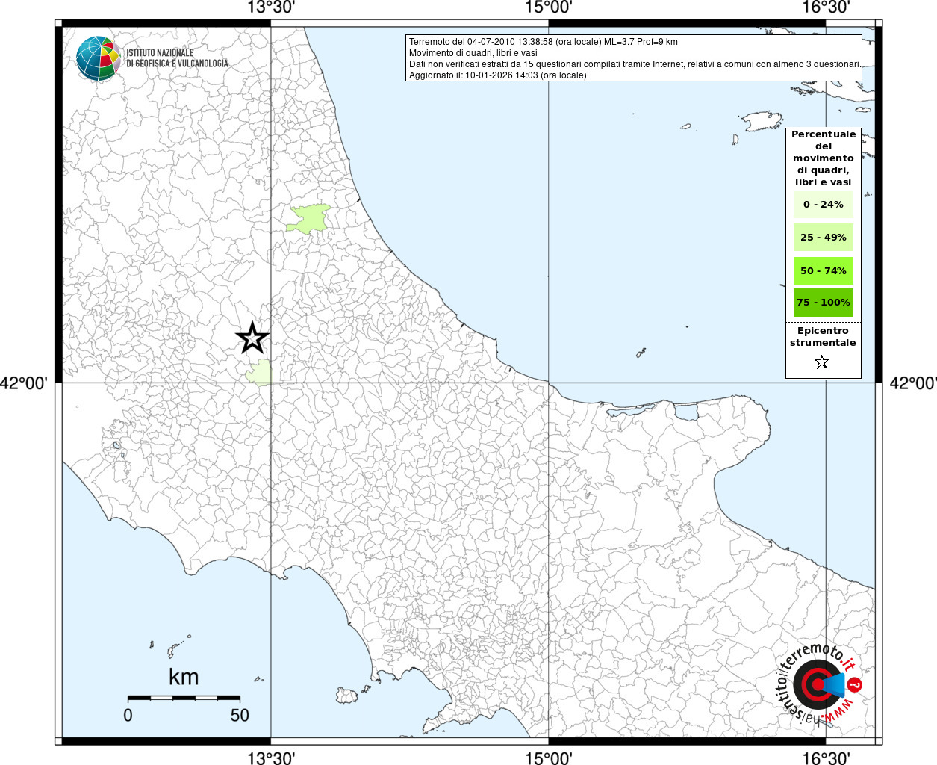Click the 'Epicentro strumentale' legend label
937x765 pixels.
click(823, 337)
